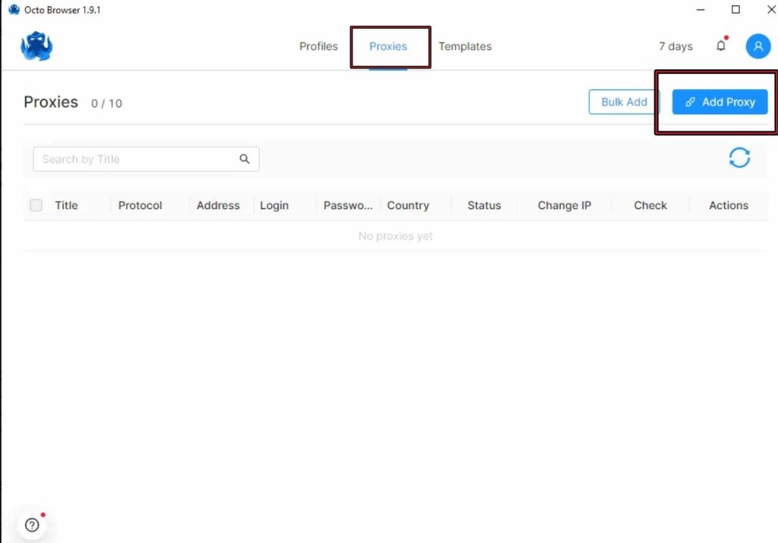
Task: Sort by the Title column header
Action: point(67,205)
